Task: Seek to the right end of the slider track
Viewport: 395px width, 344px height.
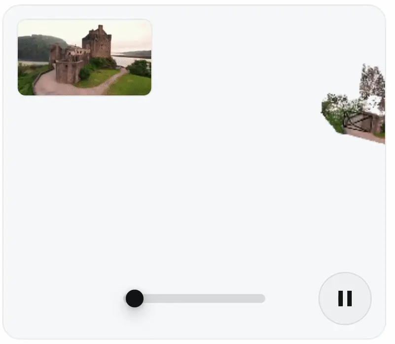Action: click(263, 299)
